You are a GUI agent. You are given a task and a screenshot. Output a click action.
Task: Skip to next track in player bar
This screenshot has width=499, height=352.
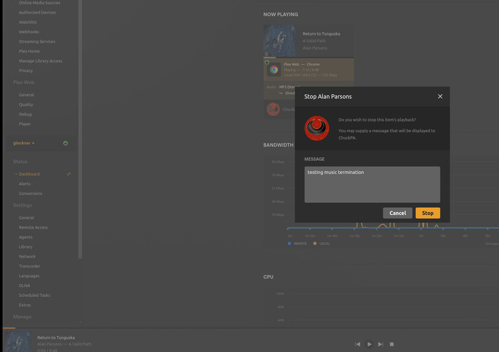(x=380, y=344)
